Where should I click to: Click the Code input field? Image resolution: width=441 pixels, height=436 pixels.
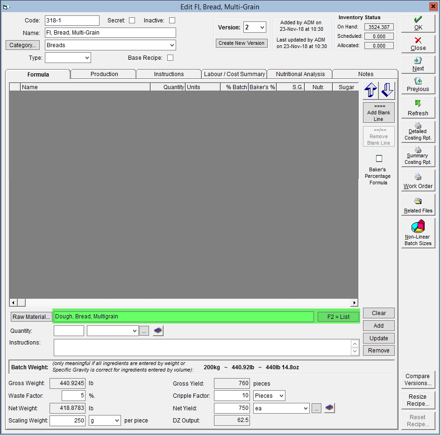click(x=72, y=21)
